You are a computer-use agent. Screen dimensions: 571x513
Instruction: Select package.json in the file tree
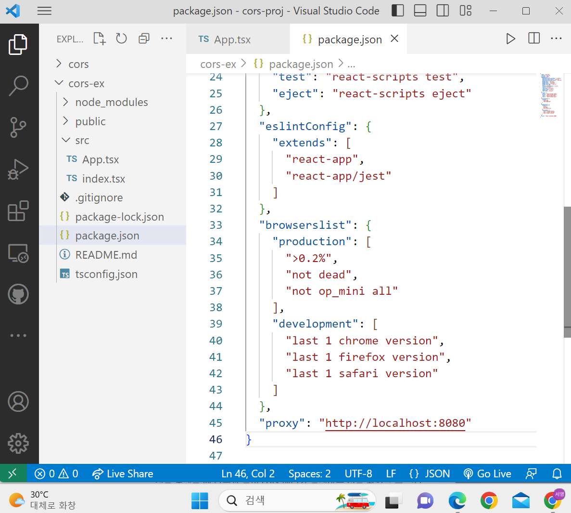point(113,236)
